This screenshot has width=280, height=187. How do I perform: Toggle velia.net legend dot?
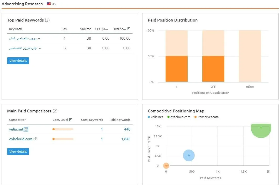(x=149, y=117)
